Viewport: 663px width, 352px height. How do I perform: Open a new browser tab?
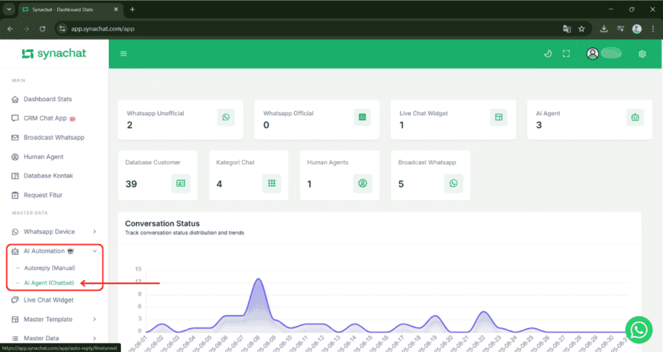coord(132,9)
